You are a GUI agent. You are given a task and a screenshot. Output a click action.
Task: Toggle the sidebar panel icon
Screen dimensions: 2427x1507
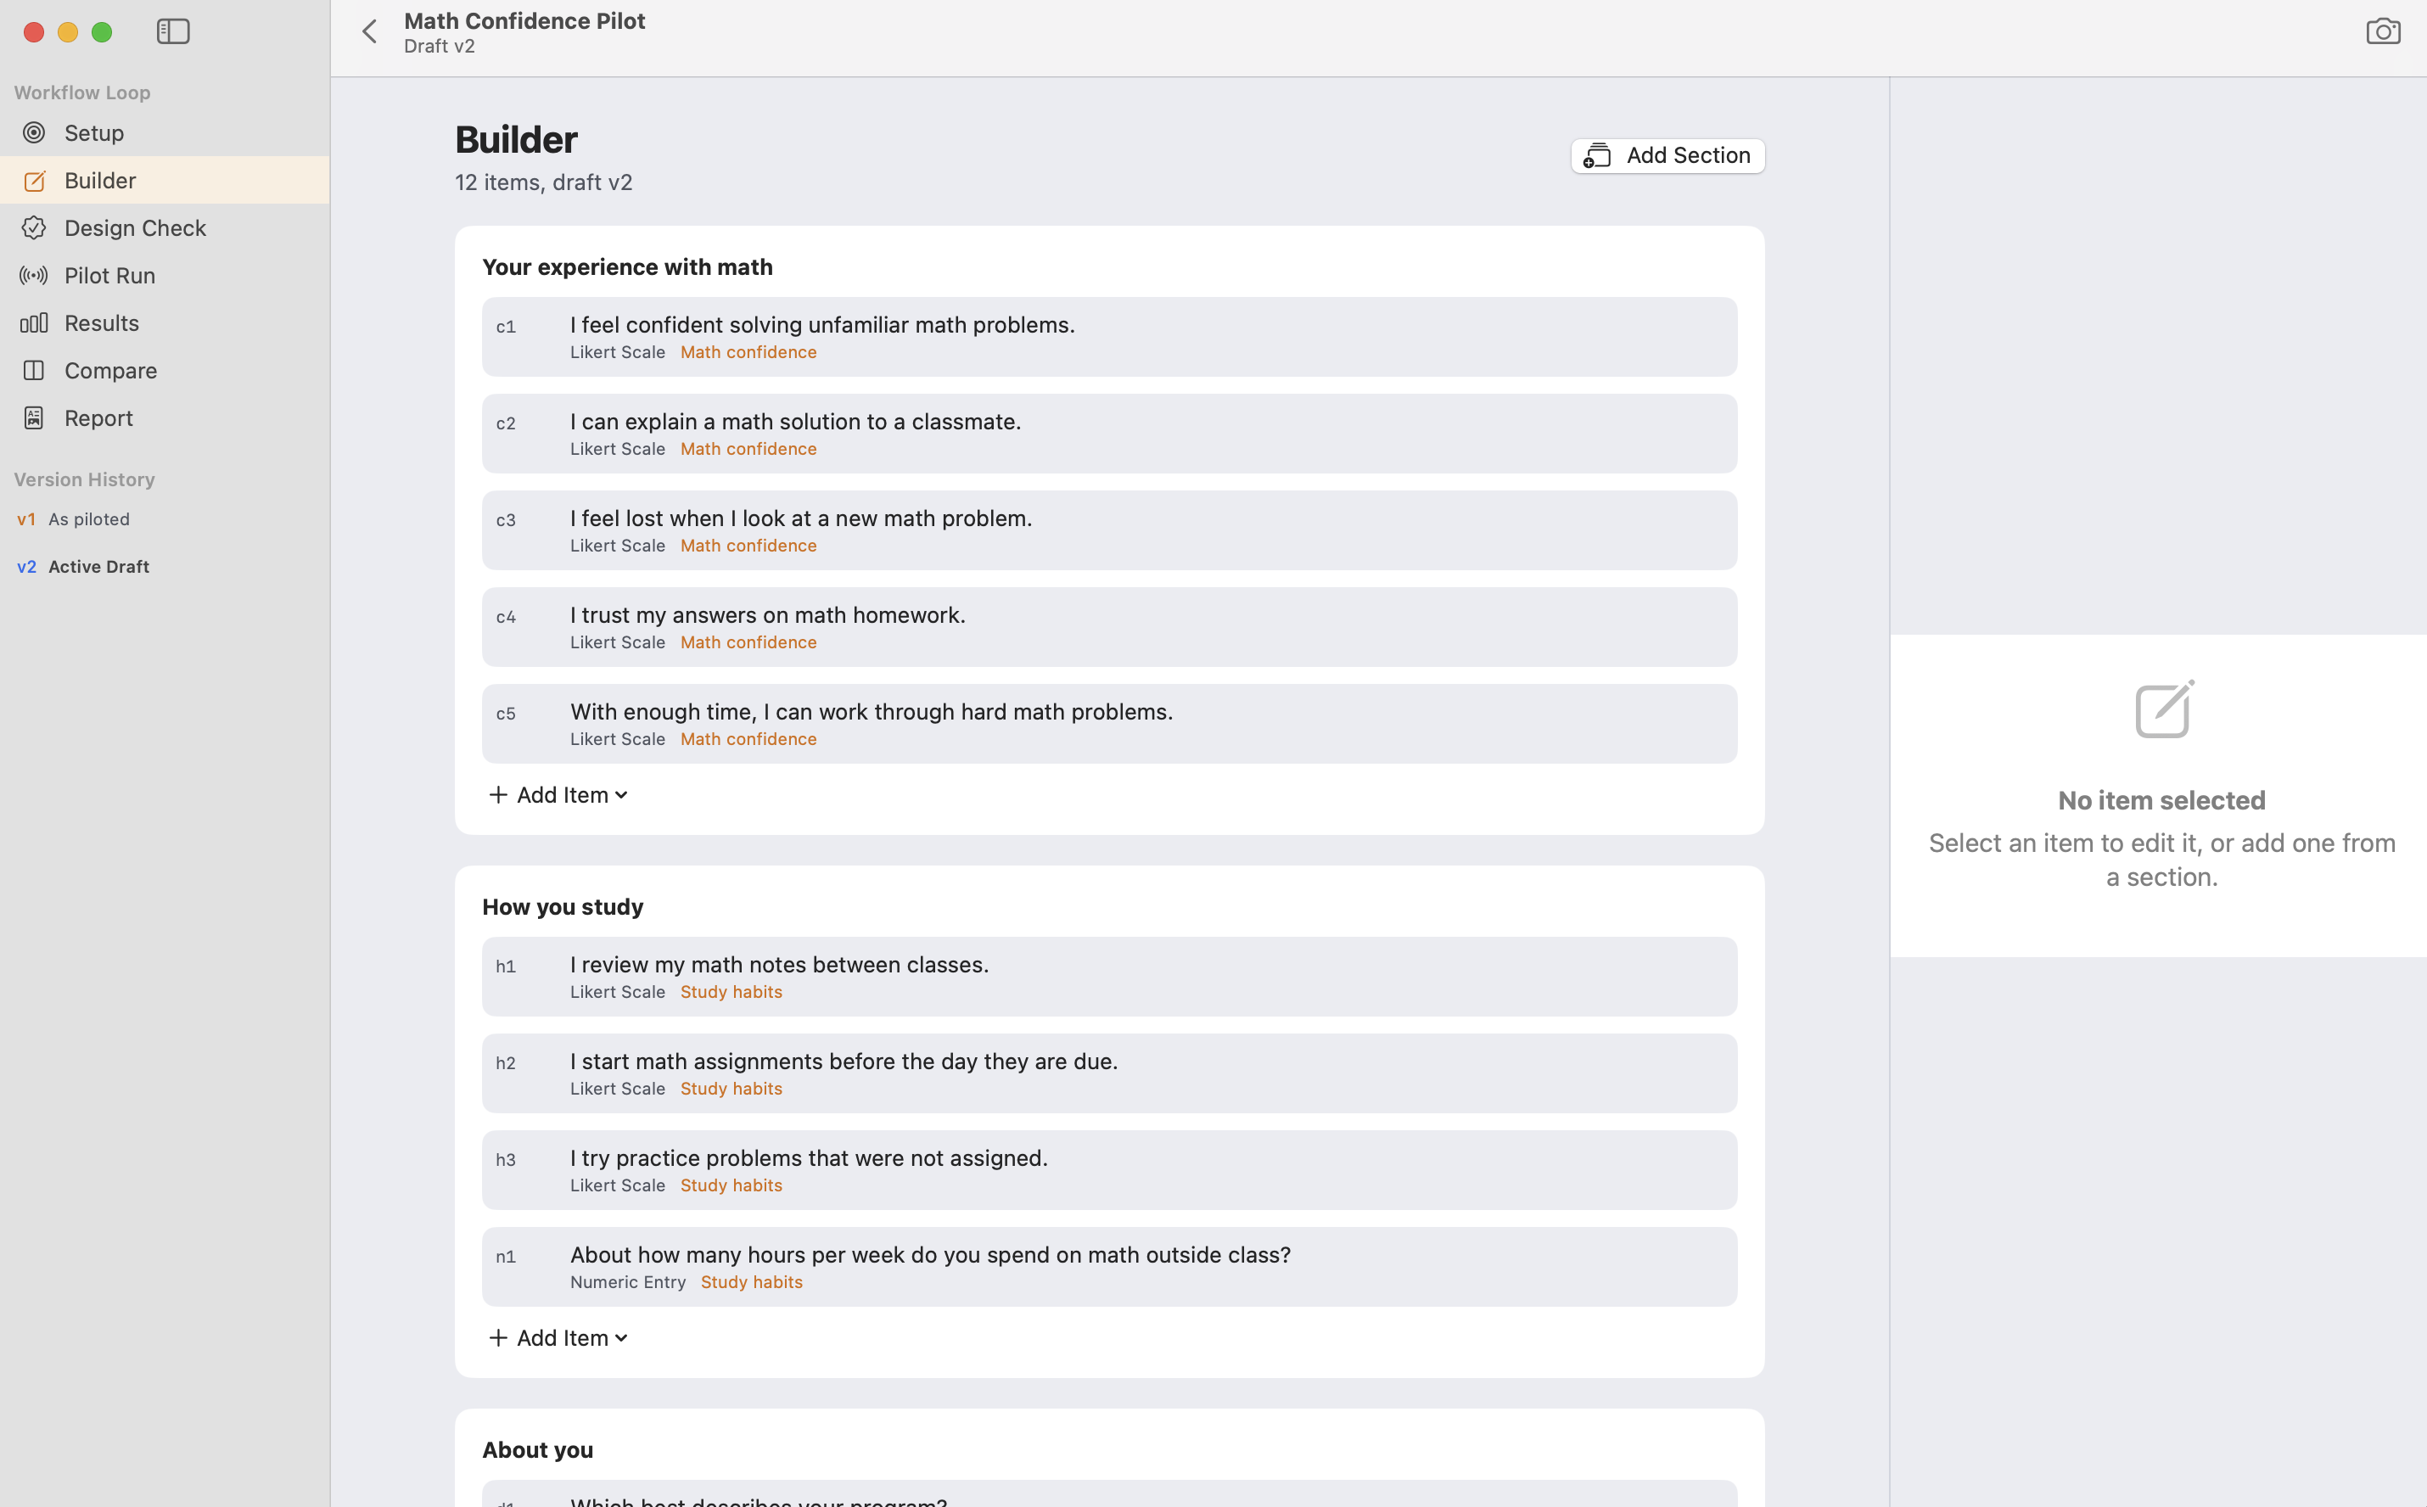coord(173,32)
